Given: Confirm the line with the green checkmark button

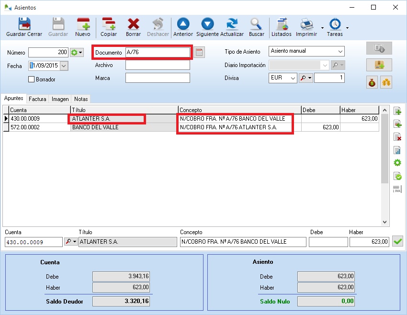Looking at the screenshot, I should (x=397, y=241).
